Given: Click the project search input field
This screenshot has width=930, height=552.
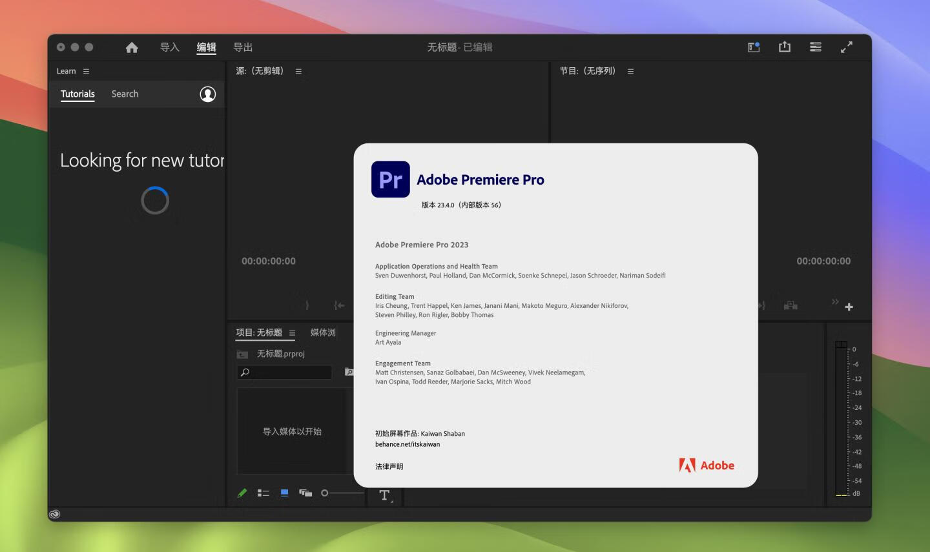Looking at the screenshot, I should coord(284,372).
